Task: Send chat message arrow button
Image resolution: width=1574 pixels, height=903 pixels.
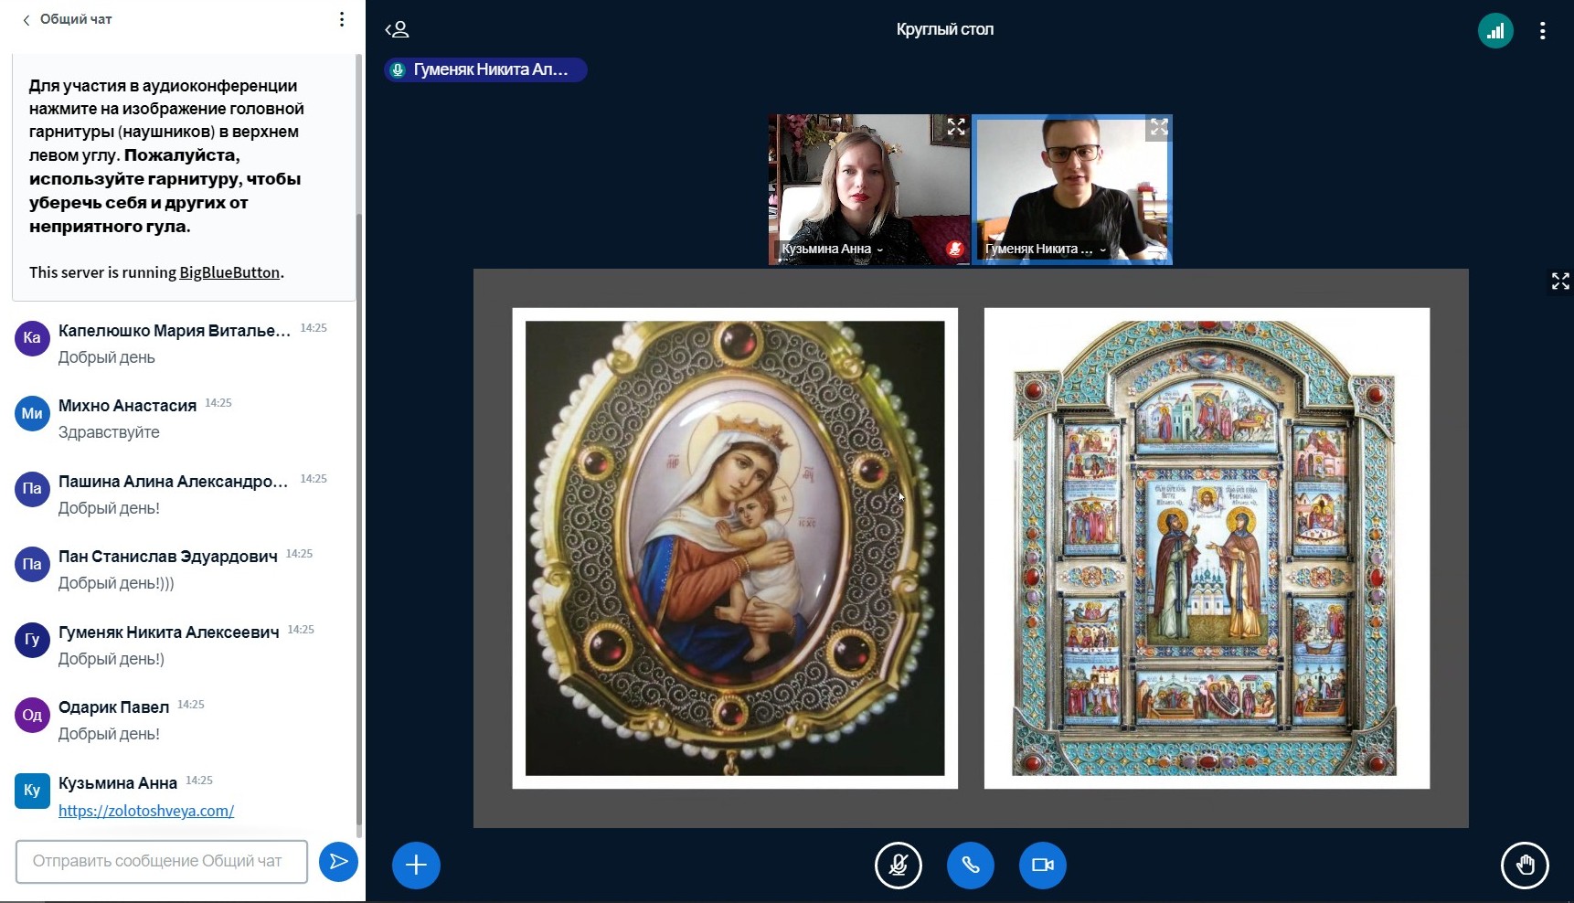Action: point(338,862)
